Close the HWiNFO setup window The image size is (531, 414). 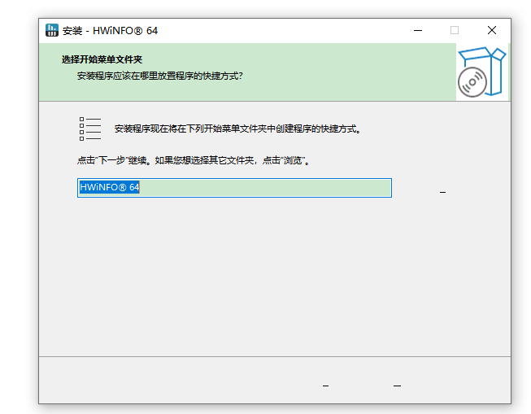pos(492,30)
